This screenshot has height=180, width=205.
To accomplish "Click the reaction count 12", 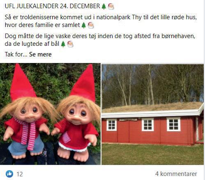I will point(20,174).
